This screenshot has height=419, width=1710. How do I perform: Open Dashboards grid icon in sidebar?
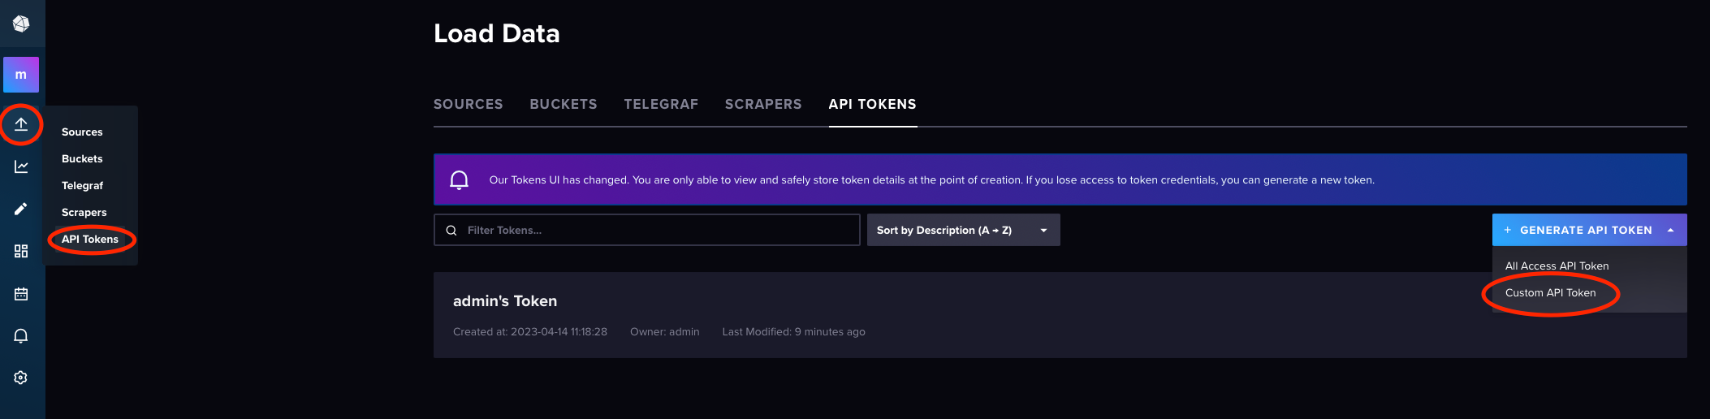(x=21, y=251)
